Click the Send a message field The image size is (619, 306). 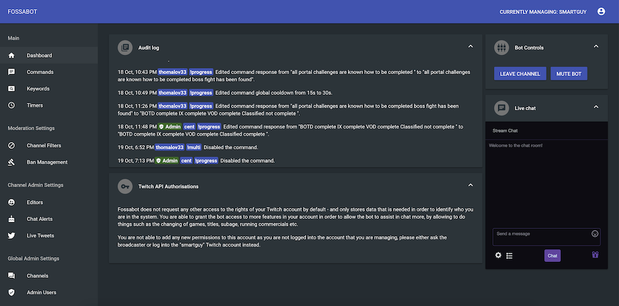point(541,236)
